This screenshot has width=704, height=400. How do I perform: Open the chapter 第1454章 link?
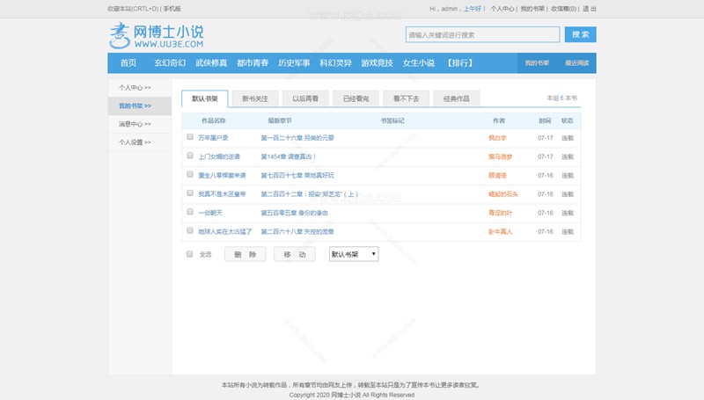289,156
